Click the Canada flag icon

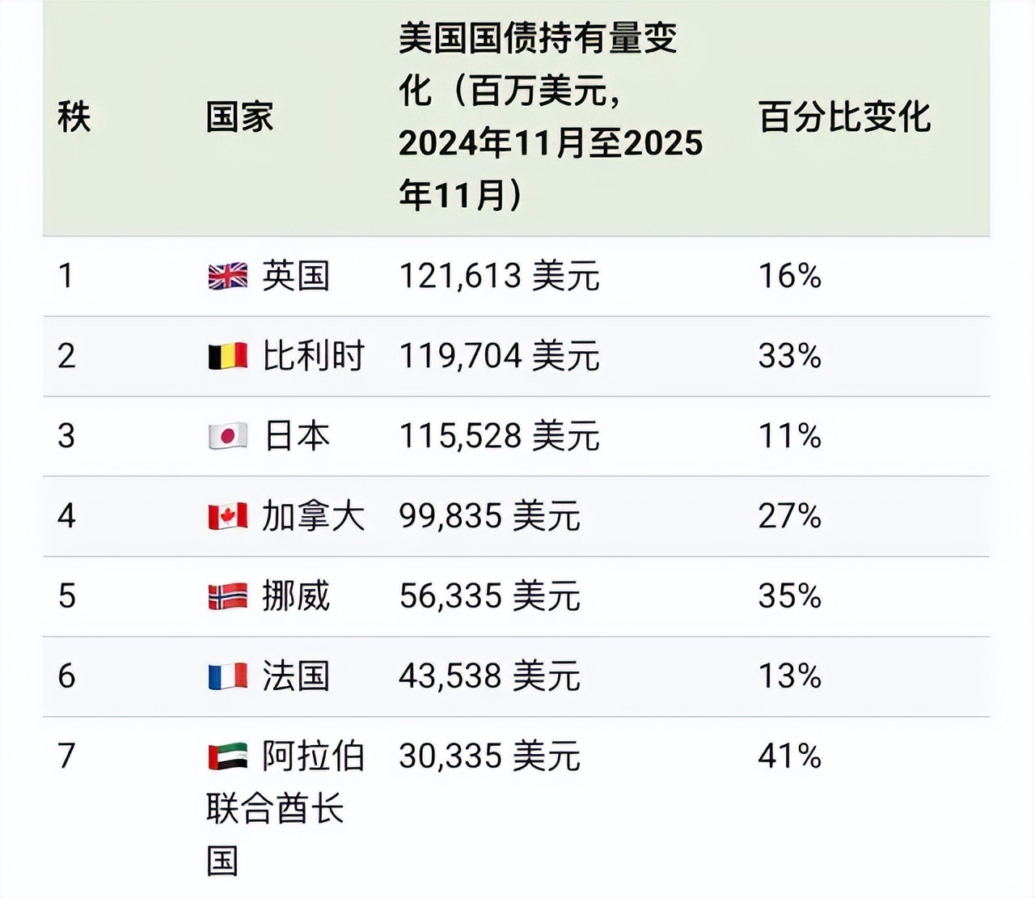click(227, 517)
